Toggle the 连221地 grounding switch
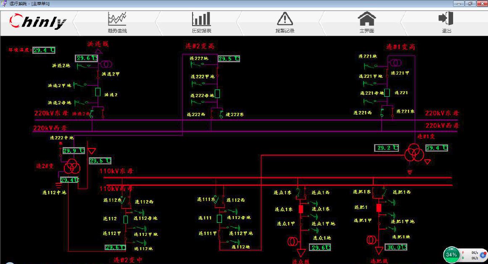Screen dimensions: 488x264 (371, 66)
